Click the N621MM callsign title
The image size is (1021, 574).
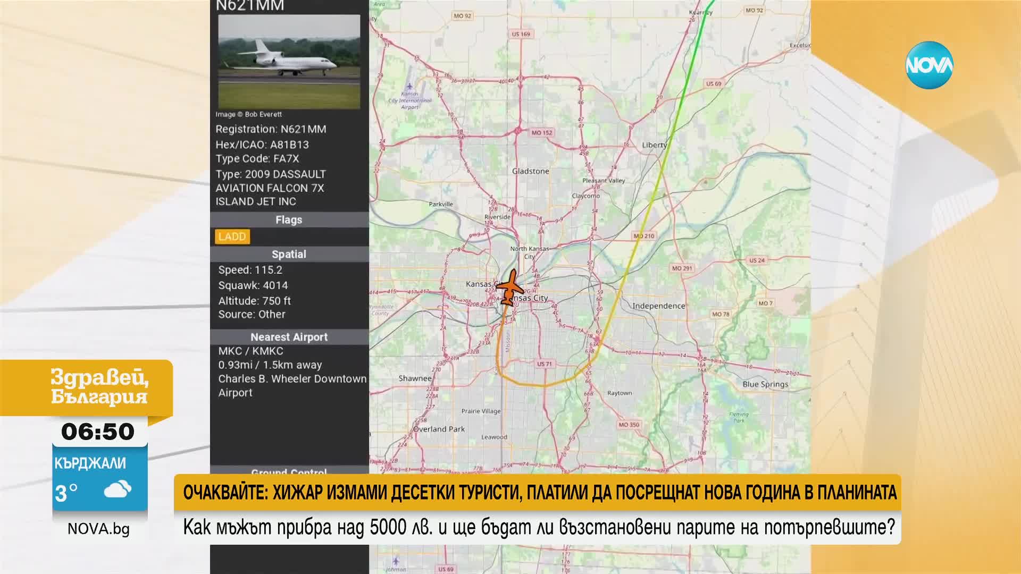(250, 6)
